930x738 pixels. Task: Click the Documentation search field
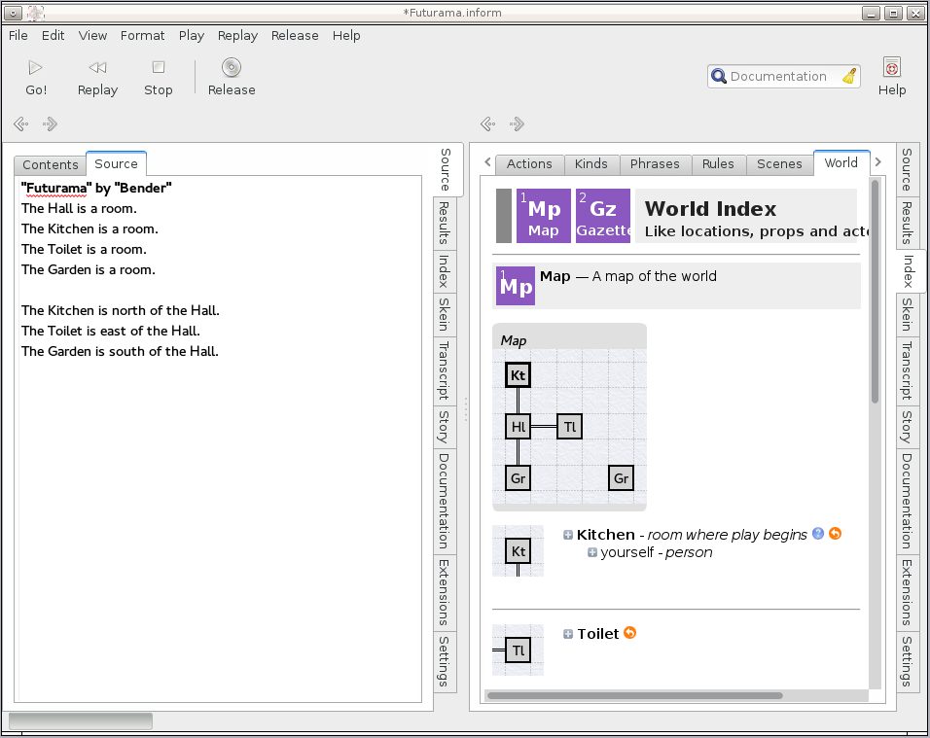(783, 77)
